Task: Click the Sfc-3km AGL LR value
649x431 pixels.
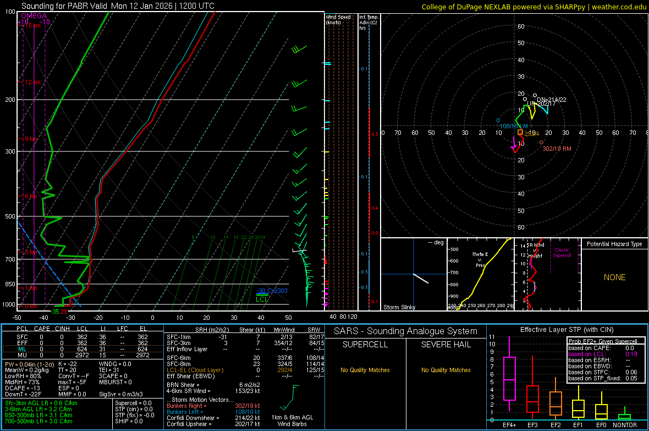Action: (41, 403)
